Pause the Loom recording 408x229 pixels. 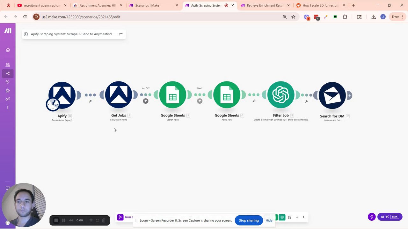[64, 220]
